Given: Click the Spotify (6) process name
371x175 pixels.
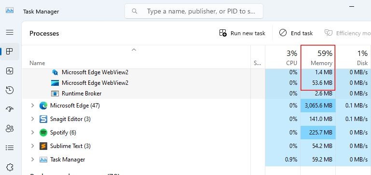Looking at the screenshot, I should pos(63,133).
